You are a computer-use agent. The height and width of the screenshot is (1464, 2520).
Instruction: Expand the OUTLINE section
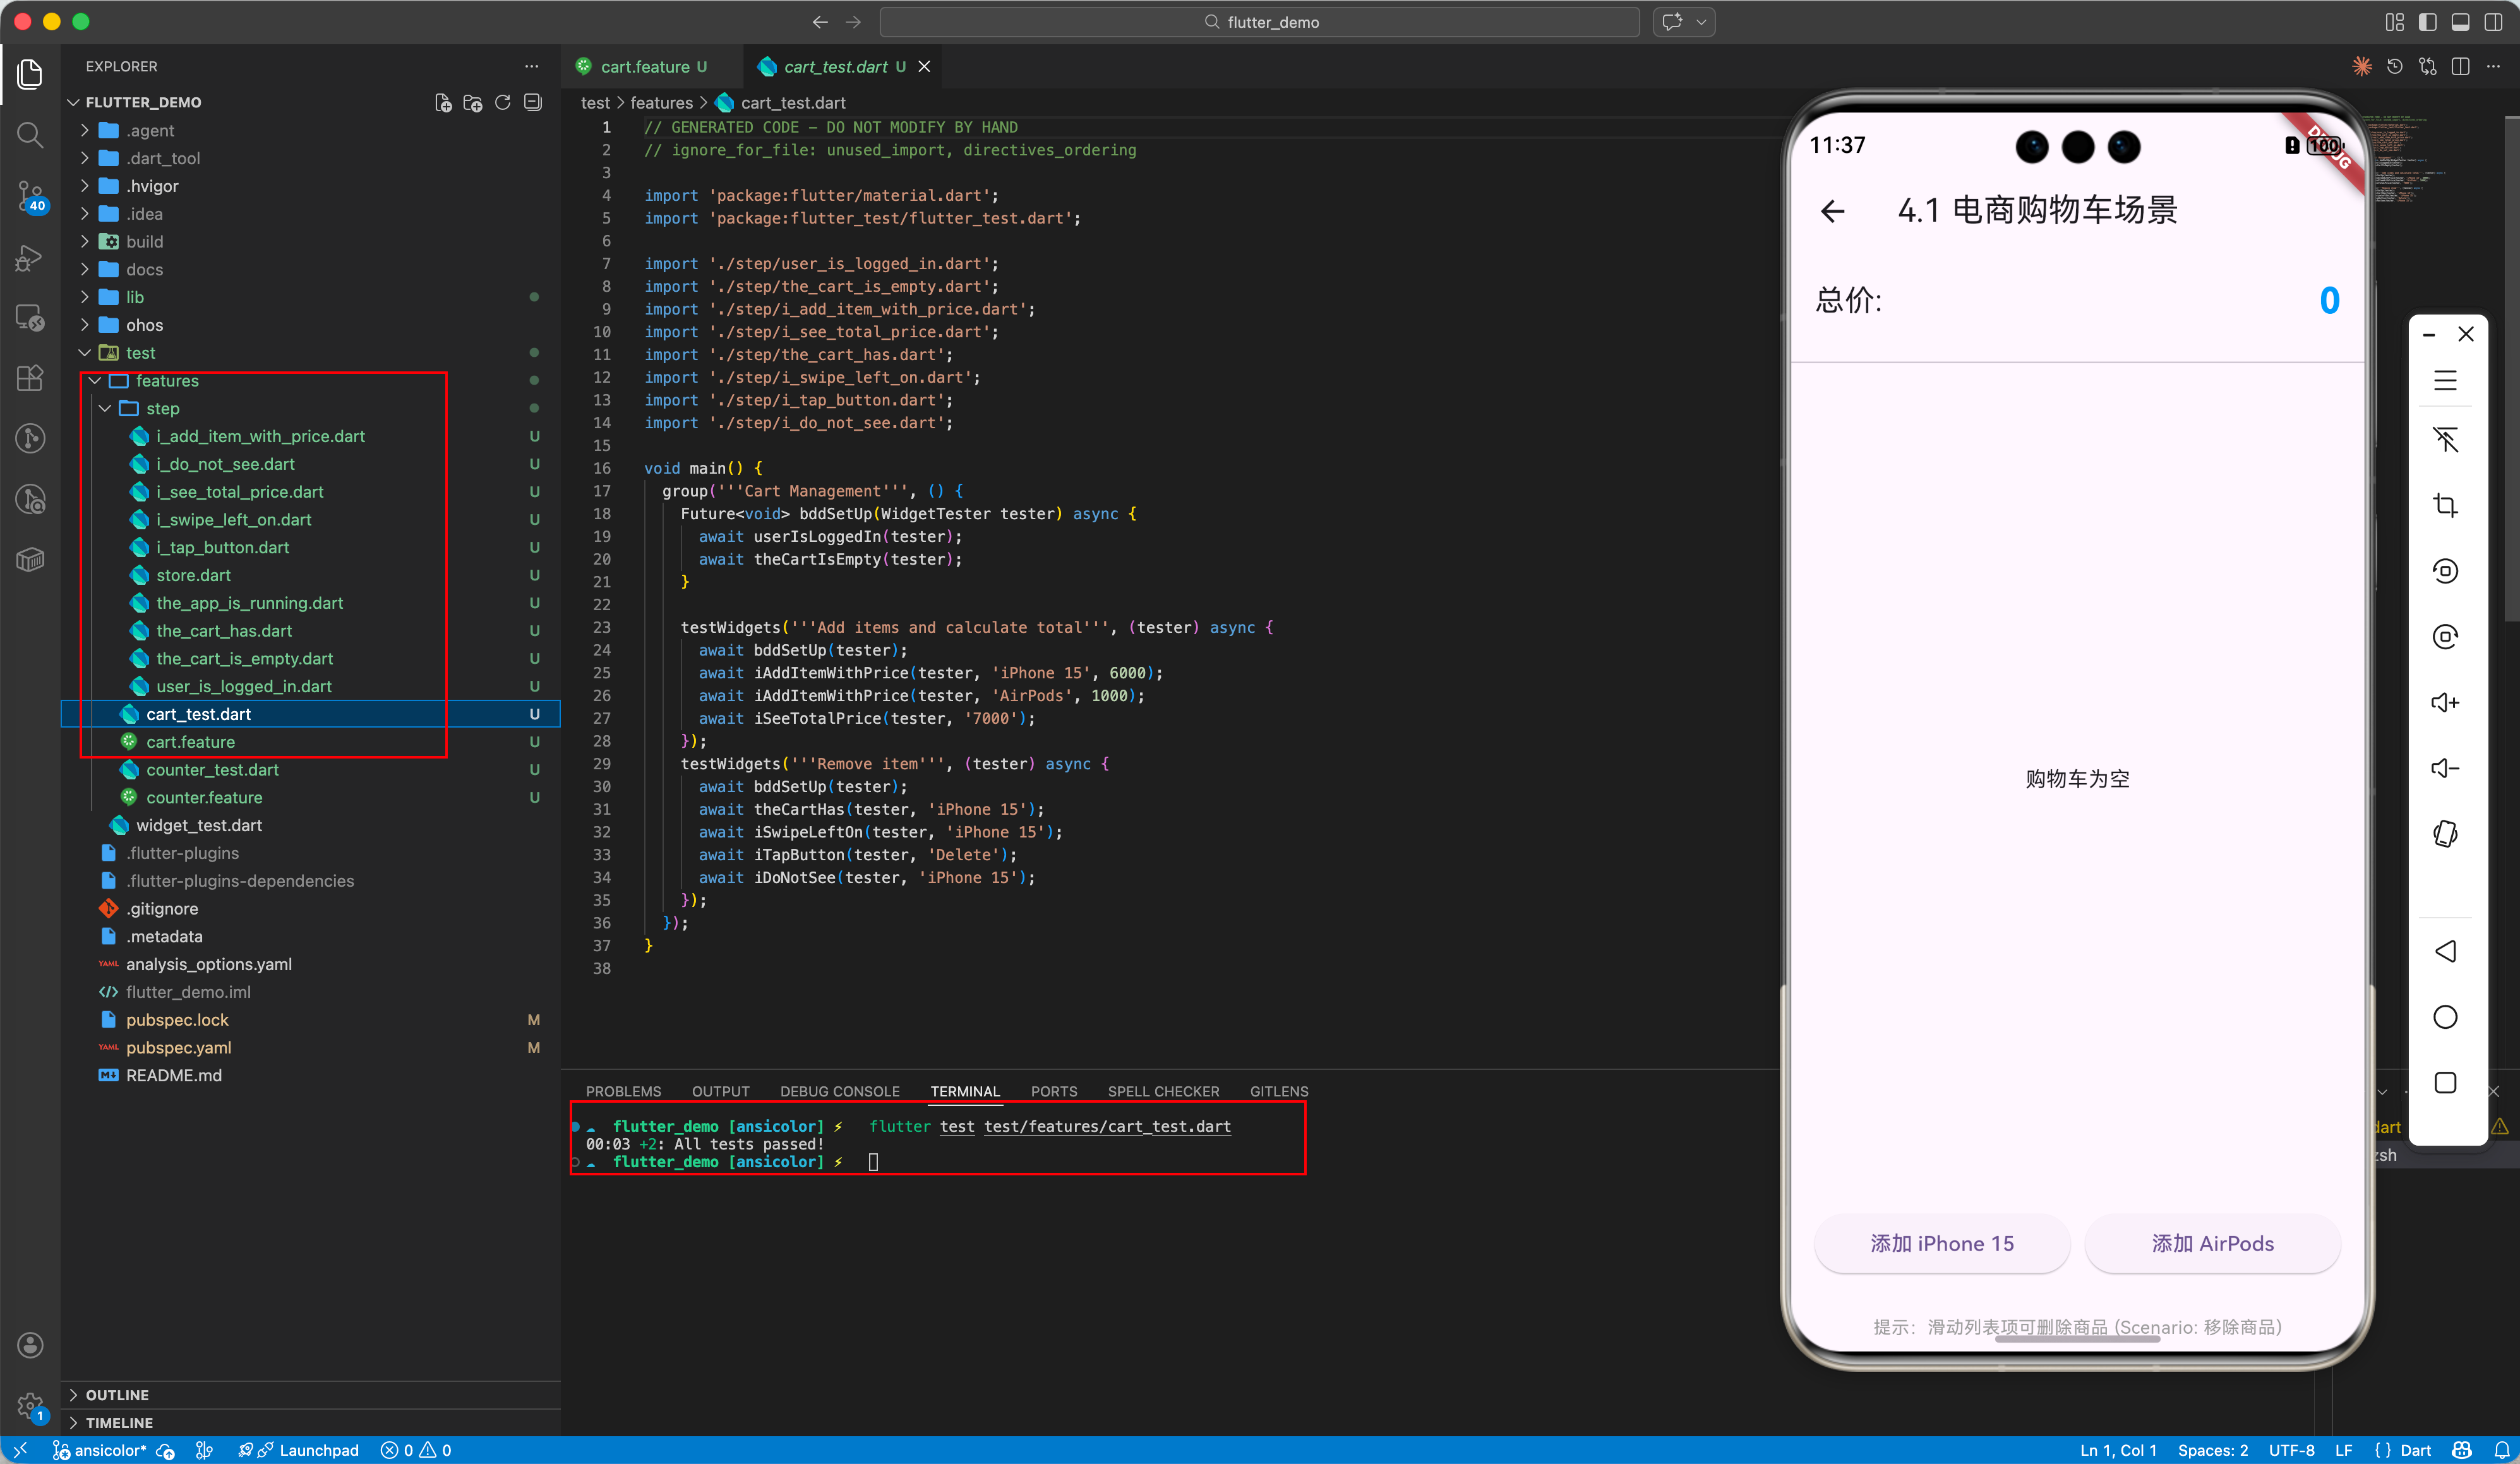[x=117, y=1395]
